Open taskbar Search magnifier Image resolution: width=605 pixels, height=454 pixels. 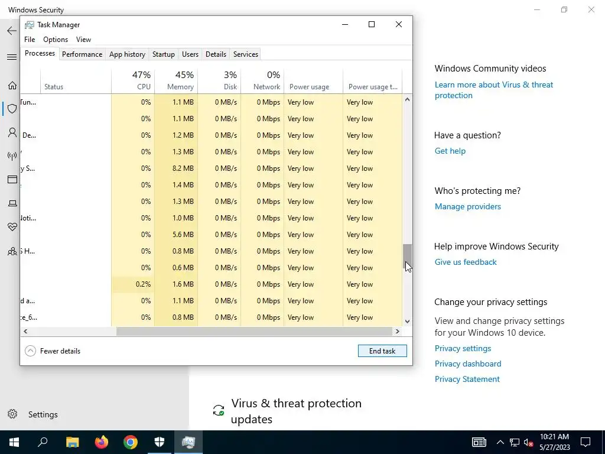click(x=43, y=442)
